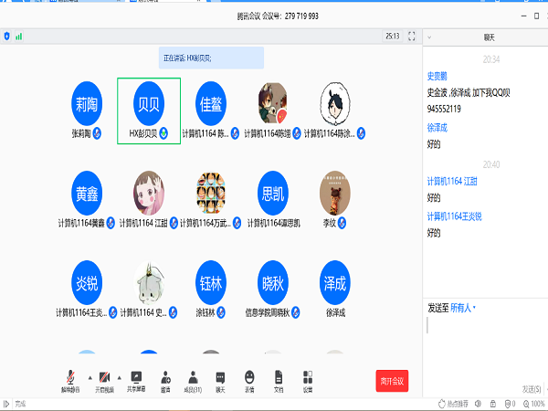Click the 20:40 chat timestamp
Screen dimensions: 548x411
(491, 164)
